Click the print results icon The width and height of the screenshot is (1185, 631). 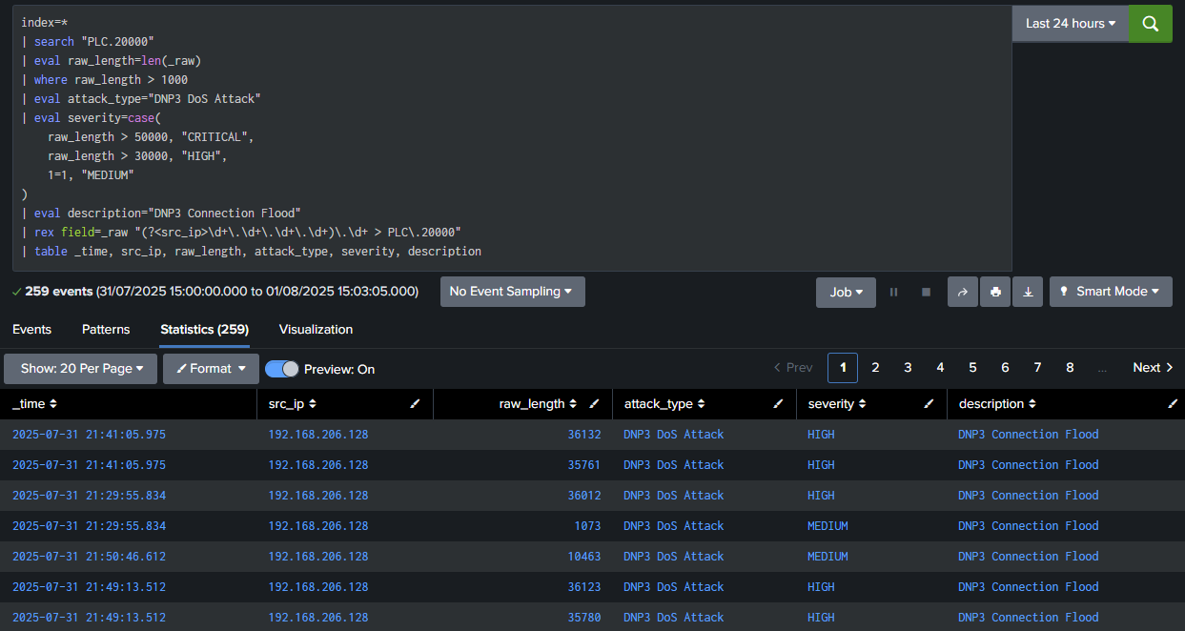(995, 292)
